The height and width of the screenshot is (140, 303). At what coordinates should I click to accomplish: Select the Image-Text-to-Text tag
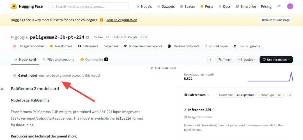[x=29, y=46]
